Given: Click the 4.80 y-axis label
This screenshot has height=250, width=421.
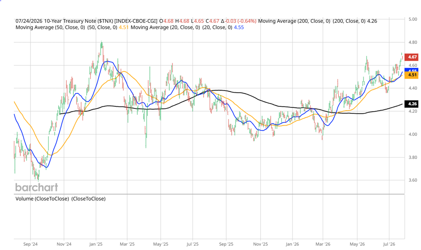Looking at the screenshot, I should coord(413,42).
